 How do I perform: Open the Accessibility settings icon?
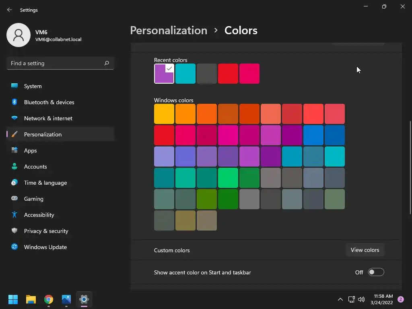[14, 215]
